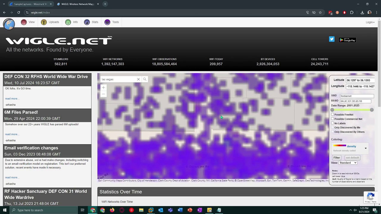This screenshot has width=381, height=214.
Task: Focus the BSSID input field
Action: click(355, 101)
